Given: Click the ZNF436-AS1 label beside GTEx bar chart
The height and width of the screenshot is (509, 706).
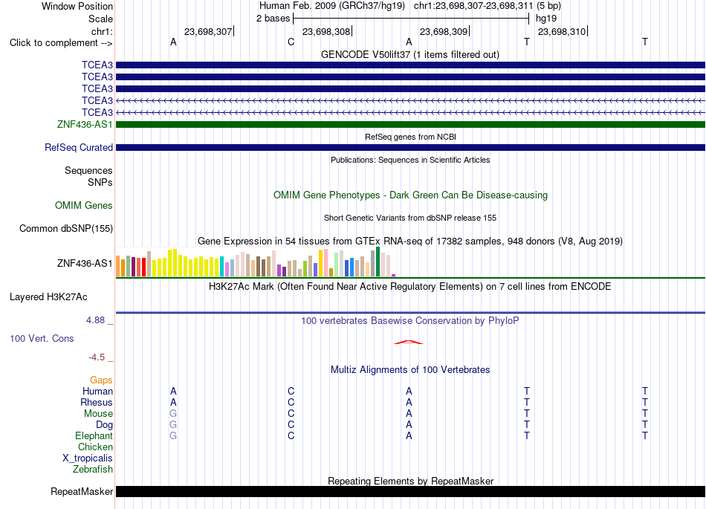Looking at the screenshot, I should click(85, 263).
